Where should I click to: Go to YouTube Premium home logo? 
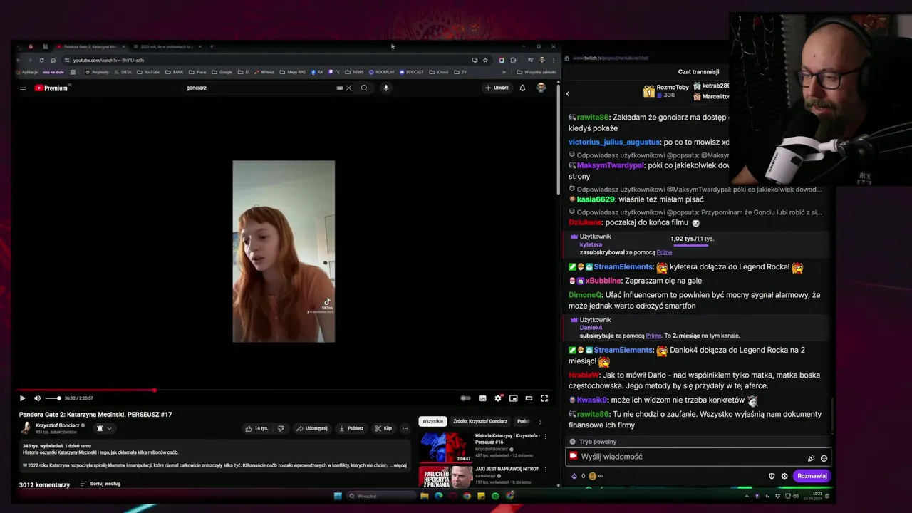[51, 88]
